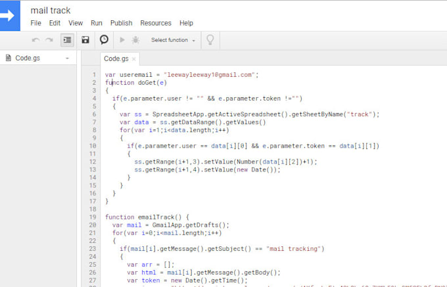The image size is (447, 287).
Task: Click the for loop over data.length line
Action: (x=174, y=131)
